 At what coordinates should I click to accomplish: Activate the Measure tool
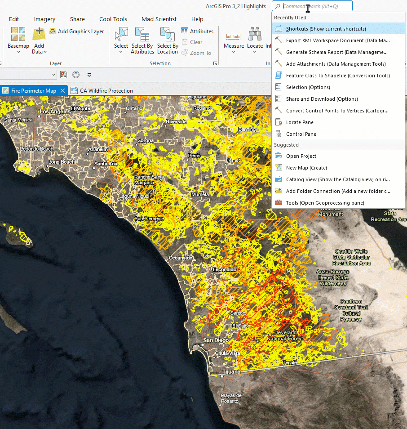234,36
